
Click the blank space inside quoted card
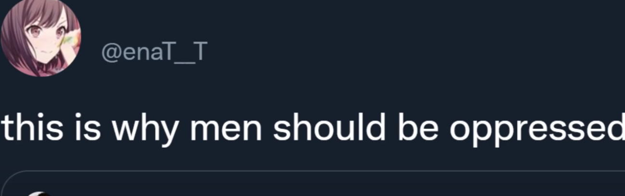[337, 185]
